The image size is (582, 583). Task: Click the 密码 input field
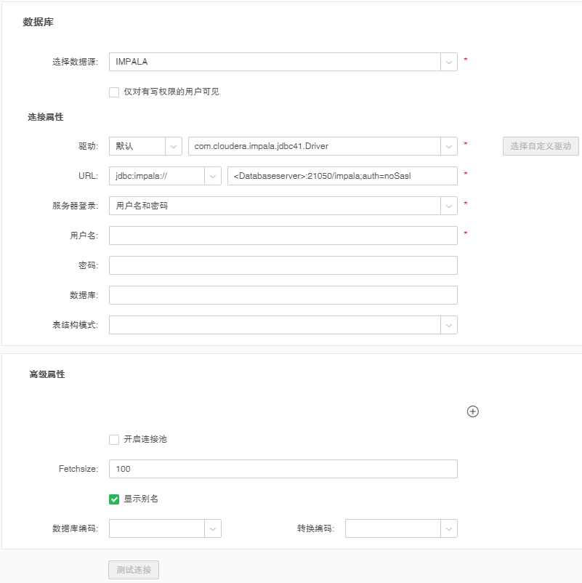pos(283,265)
